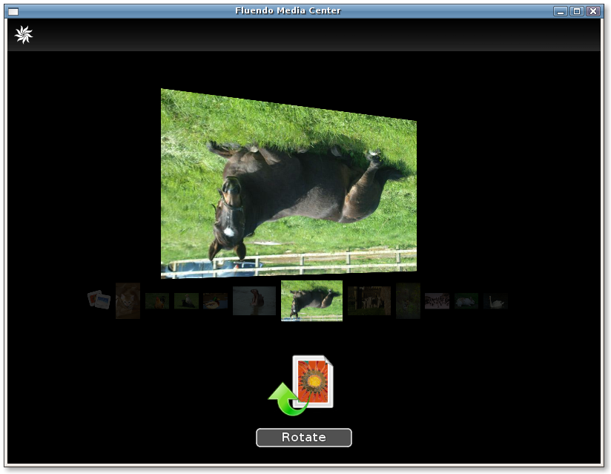Select the swan thumbnail
This screenshot has height=474, width=611.
click(495, 301)
